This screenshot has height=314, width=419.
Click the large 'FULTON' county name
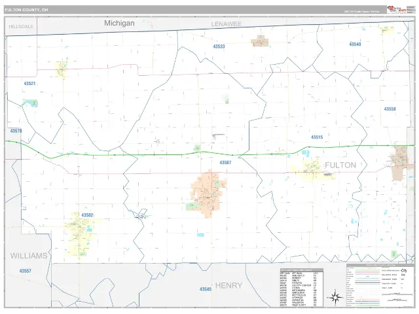pos(340,166)
